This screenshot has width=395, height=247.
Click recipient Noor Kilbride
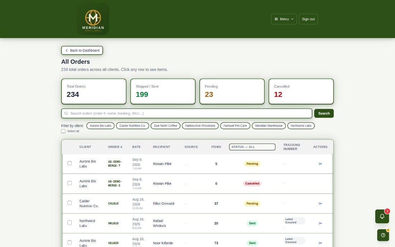[163, 243]
